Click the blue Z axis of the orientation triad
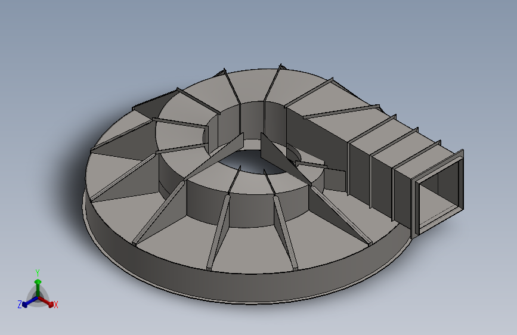The height and width of the screenshot is (335, 517). point(30,302)
